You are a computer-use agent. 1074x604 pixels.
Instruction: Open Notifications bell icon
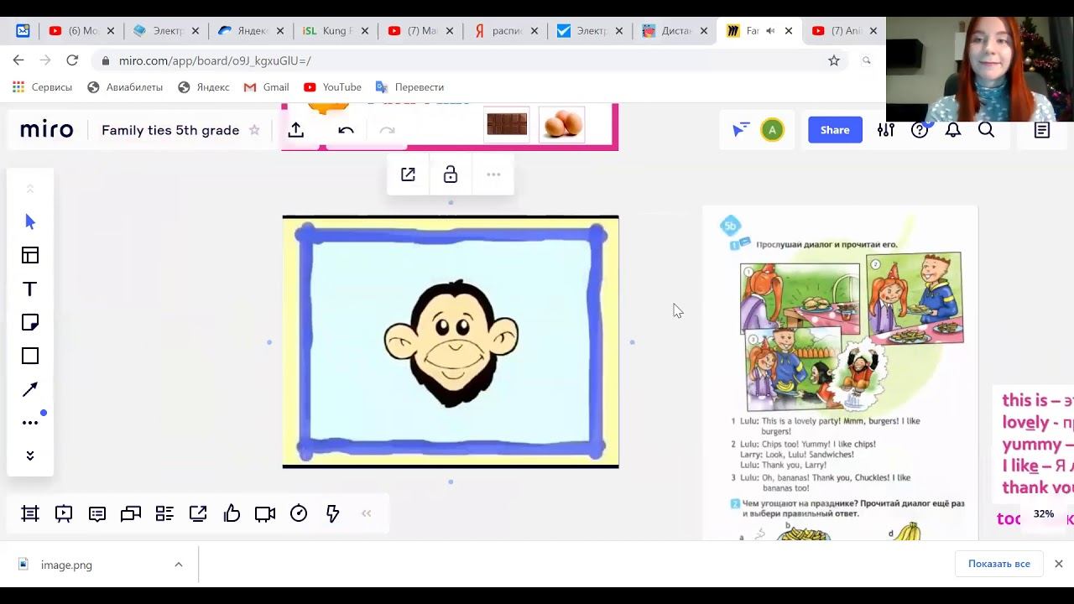pyautogui.click(x=953, y=130)
